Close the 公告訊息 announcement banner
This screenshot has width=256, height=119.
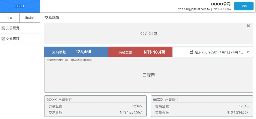click(x=248, y=26)
